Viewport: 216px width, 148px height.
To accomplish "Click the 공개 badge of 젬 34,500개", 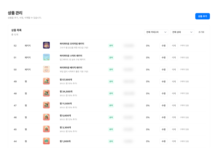I will 111,93.
